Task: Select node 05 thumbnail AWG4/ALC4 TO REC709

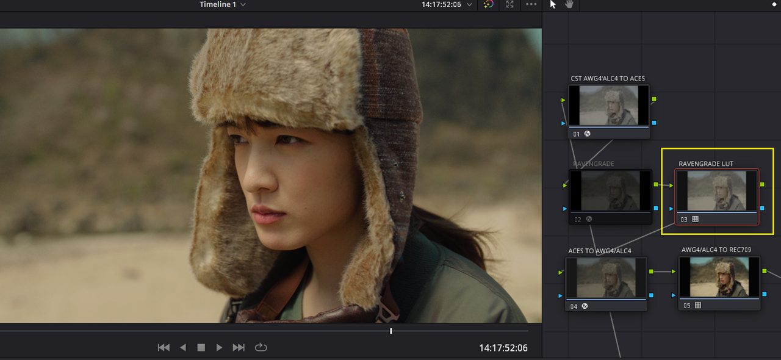Action: [719, 277]
